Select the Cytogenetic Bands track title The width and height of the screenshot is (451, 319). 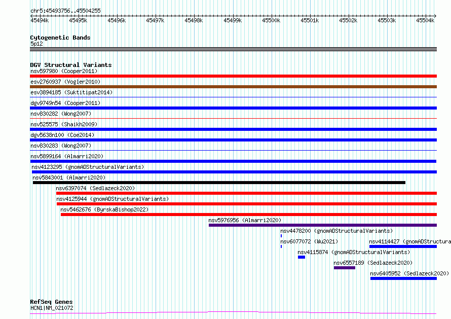[x=60, y=38]
